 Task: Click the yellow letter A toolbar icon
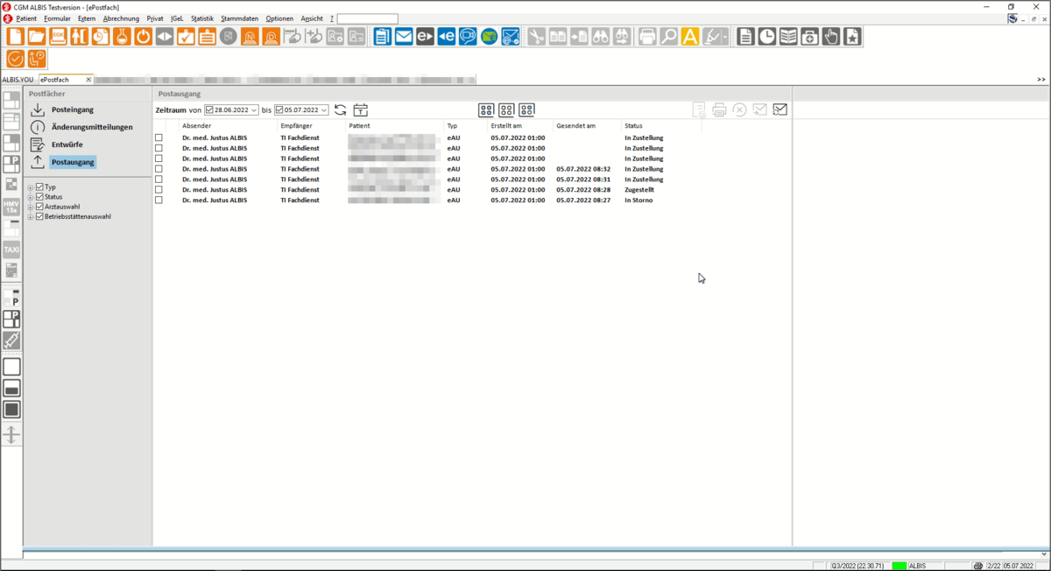tap(690, 37)
